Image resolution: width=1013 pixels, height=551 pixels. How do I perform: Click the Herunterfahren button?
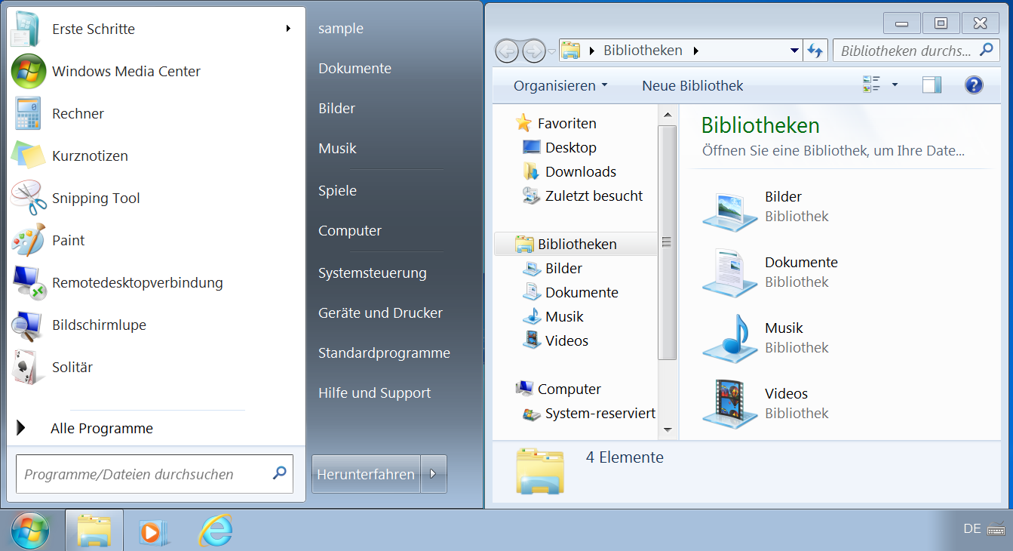[x=366, y=474]
